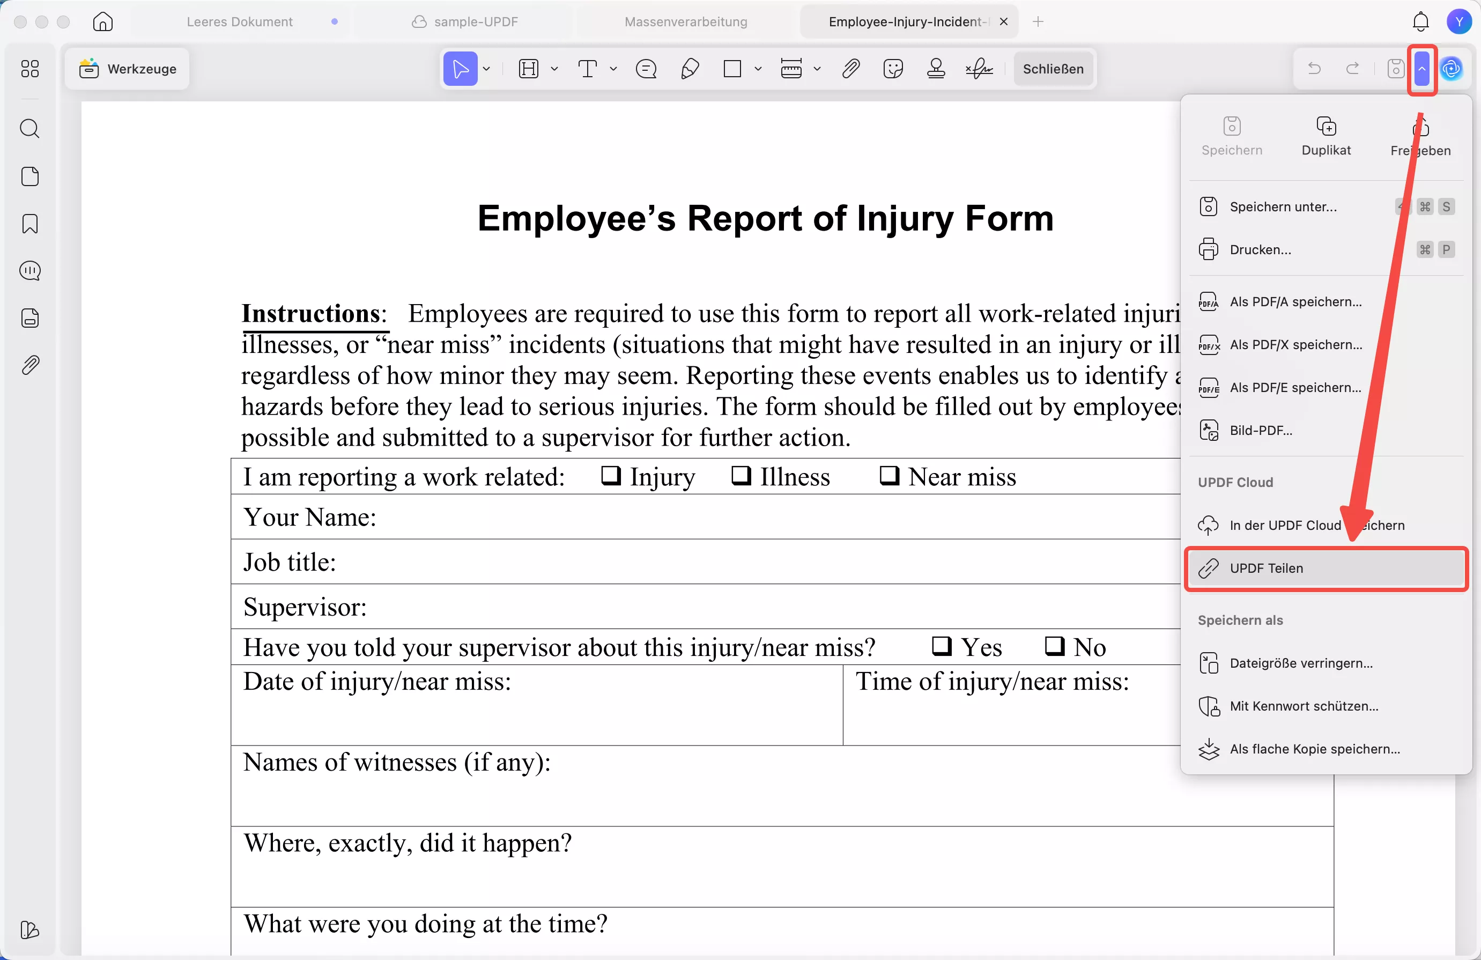Viewport: 1481px width, 960px height.
Task: Switch to the sample-UPDF tab
Action: pyautogui.click(x=476, y=22)
